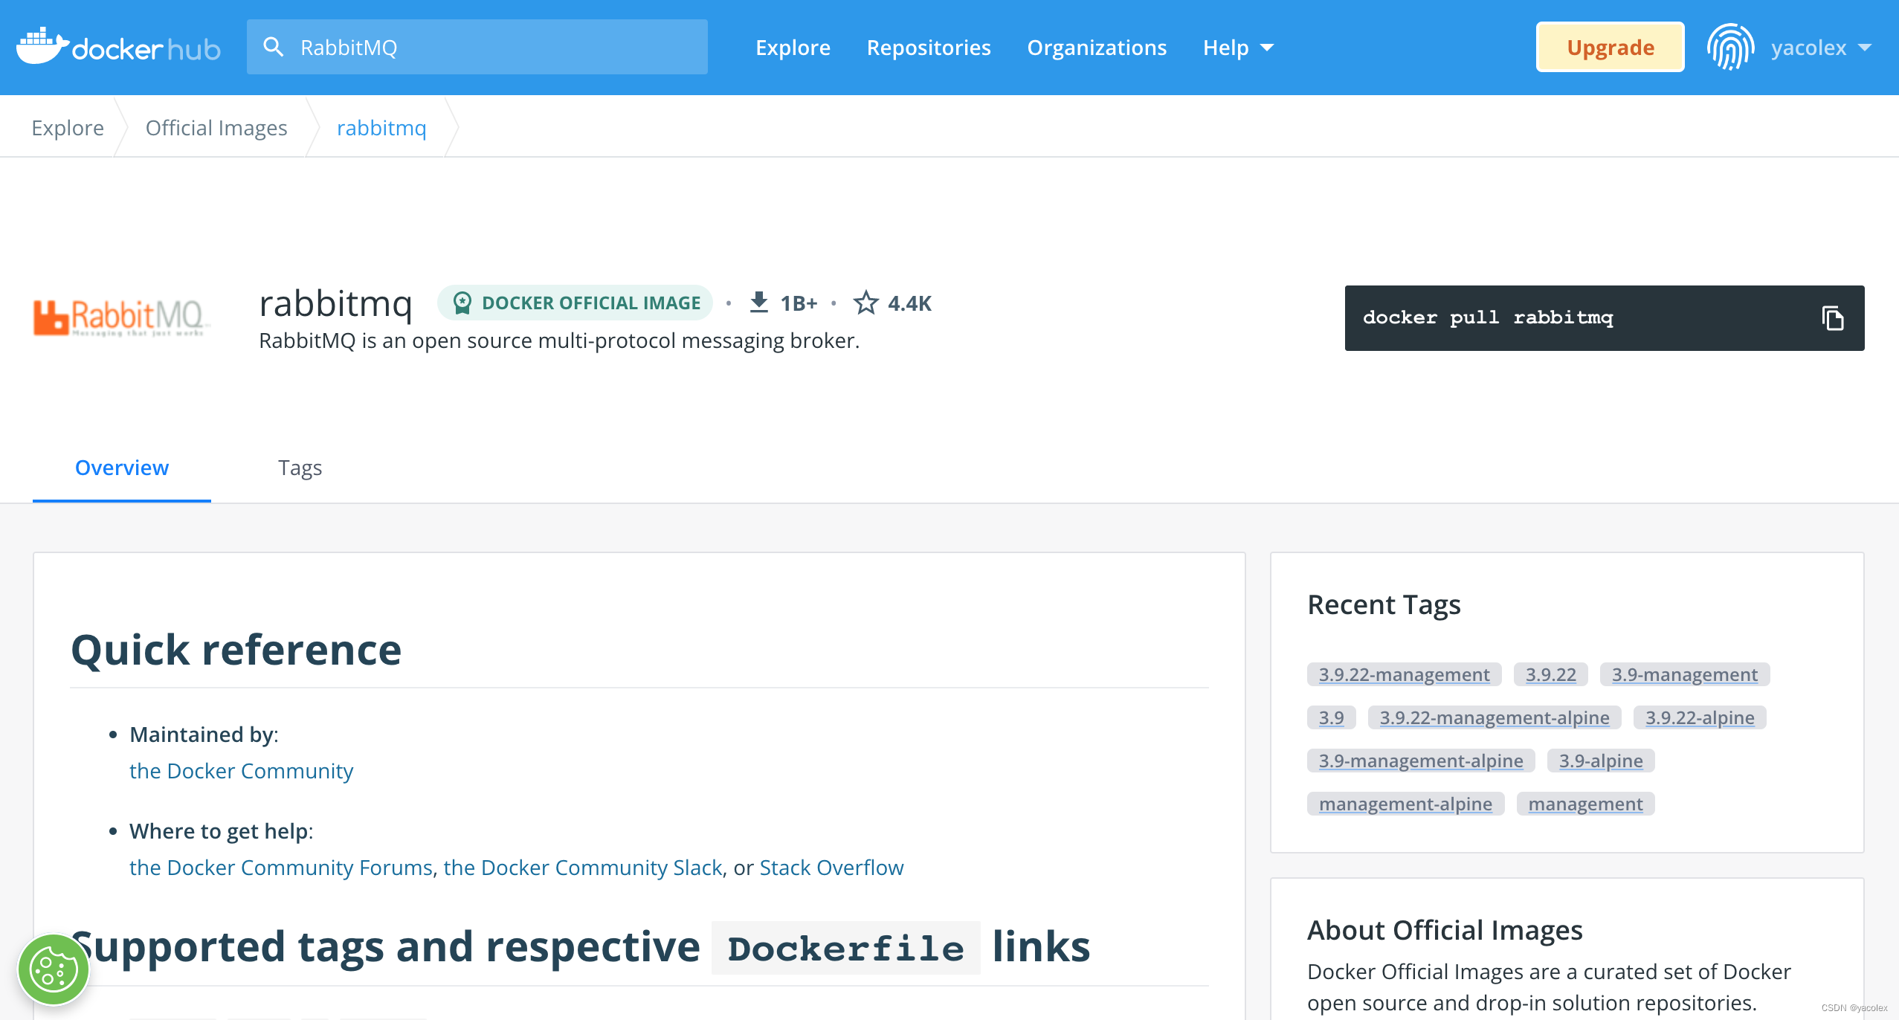Click the star rating icon
Image resolution: width=1899 pixels, height=1020 pixels.
865,303
